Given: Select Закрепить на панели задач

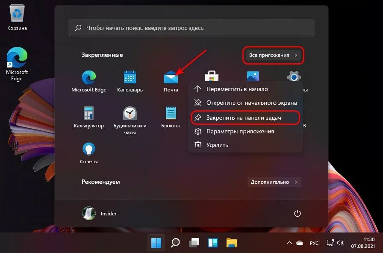Looking at the screenshot, I should pyautogui.click(x=246, y=118).
